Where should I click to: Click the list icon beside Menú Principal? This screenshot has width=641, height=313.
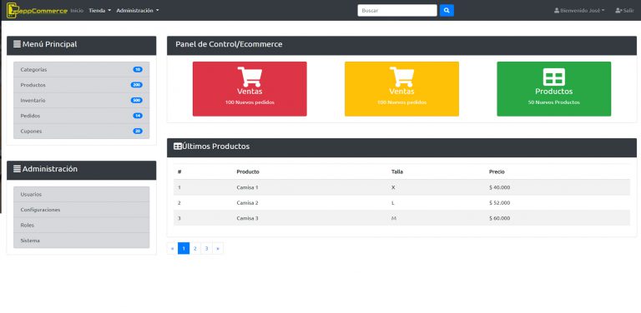click(x=18, y=44)
